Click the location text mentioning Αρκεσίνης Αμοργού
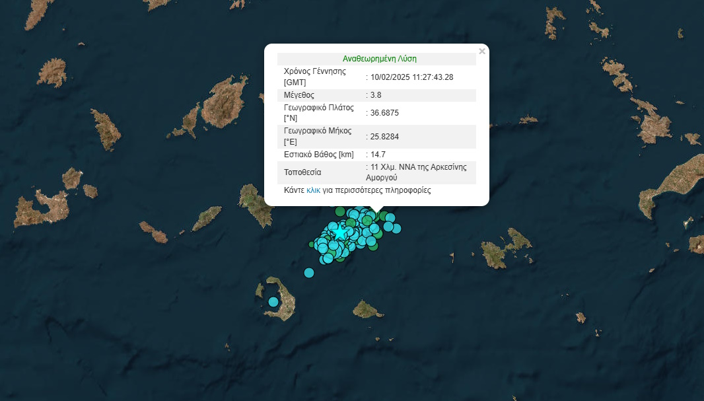 click(x=416, y=172)
